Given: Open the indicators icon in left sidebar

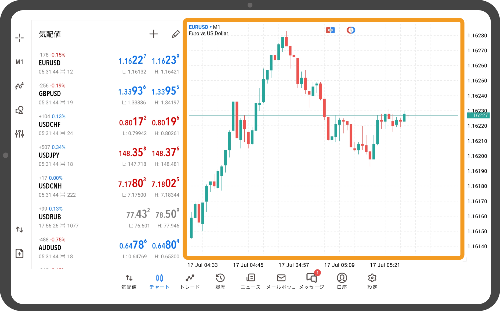Looking at the screenshot, I should [19, 86].
